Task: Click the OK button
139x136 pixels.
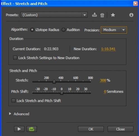Action: pyautogui.click(x=91, y=129)
